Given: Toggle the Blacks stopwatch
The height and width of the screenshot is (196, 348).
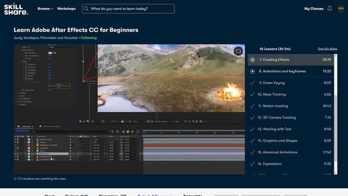Looking at the screenshot, I should click(26, 78).
